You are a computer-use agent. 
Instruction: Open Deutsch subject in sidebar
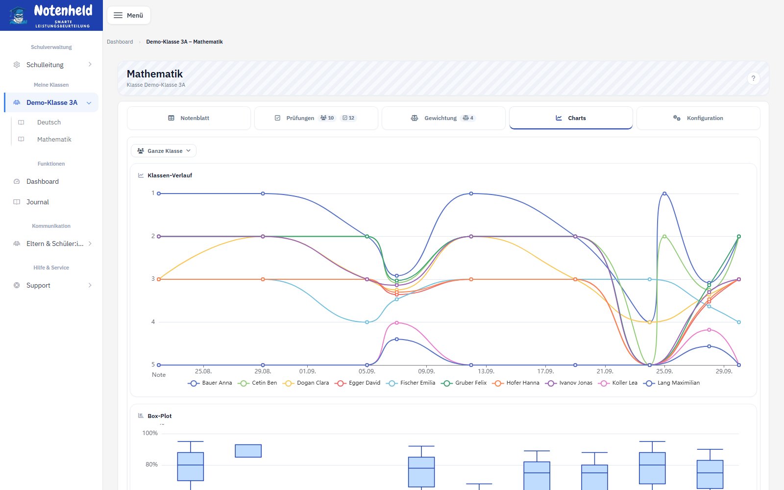[49, 122]
